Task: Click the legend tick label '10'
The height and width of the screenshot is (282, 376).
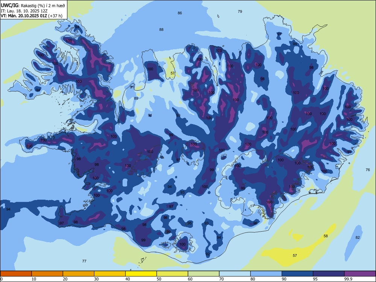Action: click(34, 279)
